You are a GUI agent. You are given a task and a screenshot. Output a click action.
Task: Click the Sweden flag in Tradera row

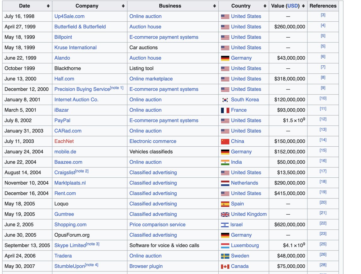point(225,256)
